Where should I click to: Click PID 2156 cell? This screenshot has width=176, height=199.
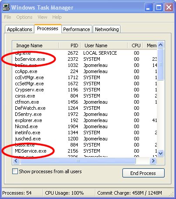tap(73, 151)
